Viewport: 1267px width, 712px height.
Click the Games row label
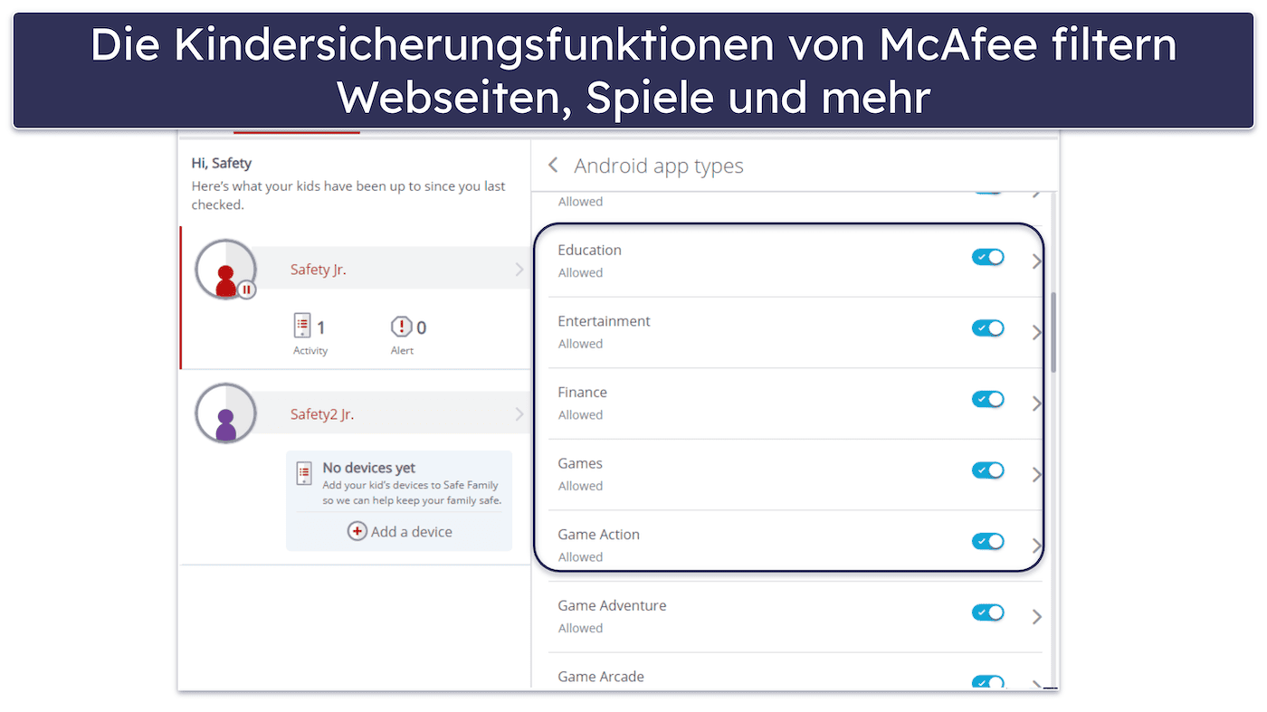point(580,463)
